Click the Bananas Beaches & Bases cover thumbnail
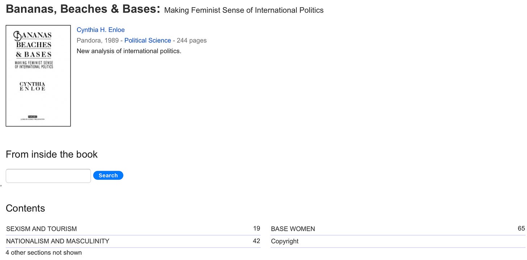The width and height of the screenshot is (527, 260). click(x=38, y=76)
